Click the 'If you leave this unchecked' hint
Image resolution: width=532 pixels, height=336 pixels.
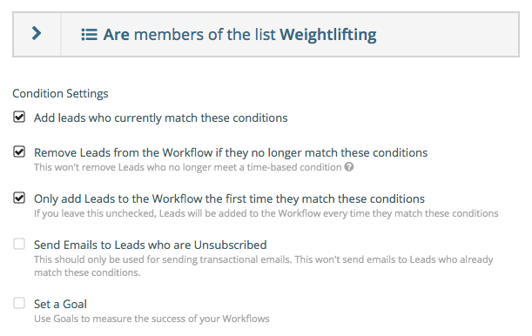point(266,213)
